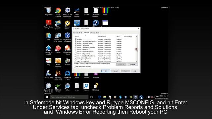Uncheck the Network List Service checkbox
Image resolution: width=212 pixels, height=119 pixels.
pyautogui.click(x=75, y=50)
